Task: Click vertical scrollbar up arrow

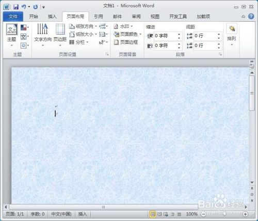Action: tap(252, 73)
